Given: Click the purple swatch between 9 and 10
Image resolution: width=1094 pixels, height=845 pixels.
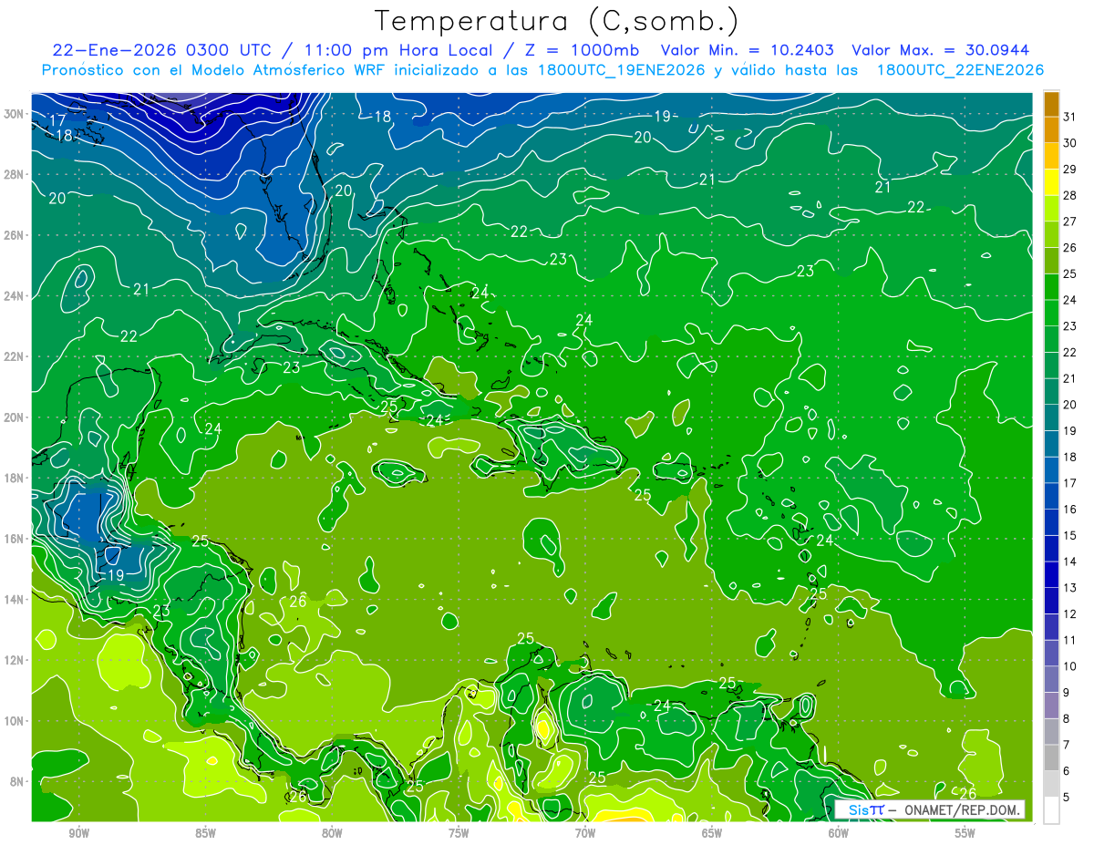Looking at the screenshot, I should (1051, 680).
